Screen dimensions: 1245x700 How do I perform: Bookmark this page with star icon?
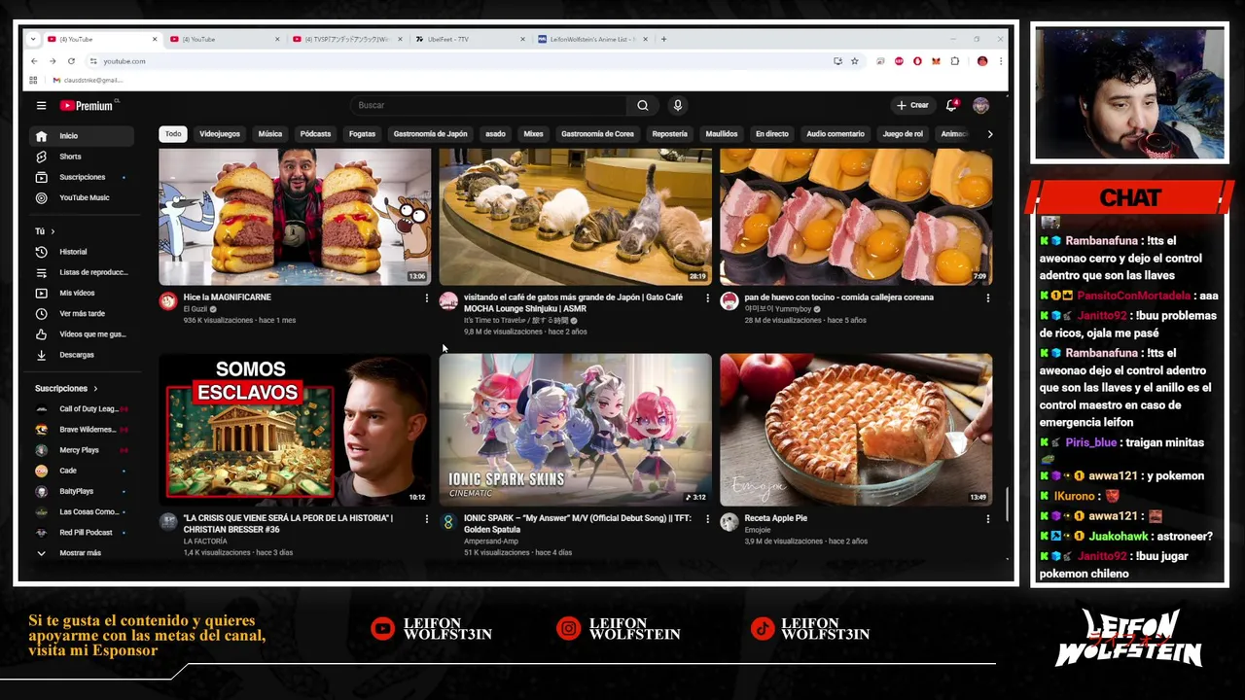855,61
